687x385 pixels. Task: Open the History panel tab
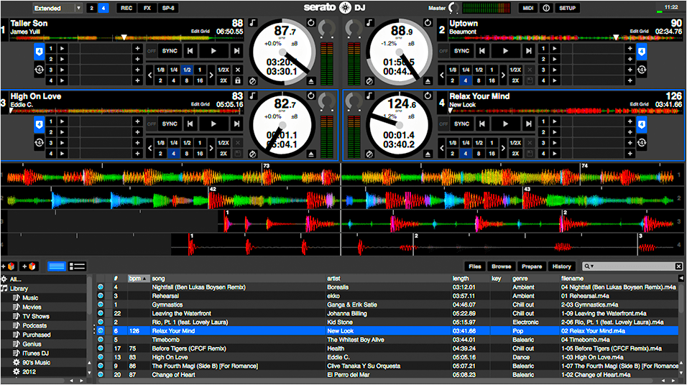pyautogui.click(x=561, y=266)
